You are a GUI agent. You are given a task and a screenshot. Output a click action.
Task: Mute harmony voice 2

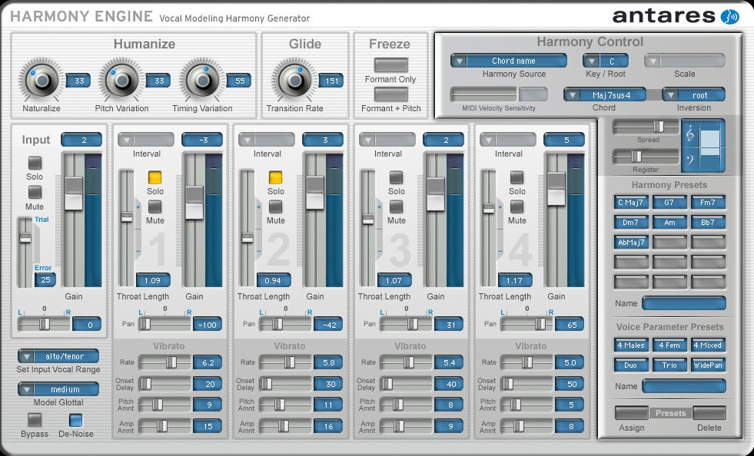pos(275,207)
